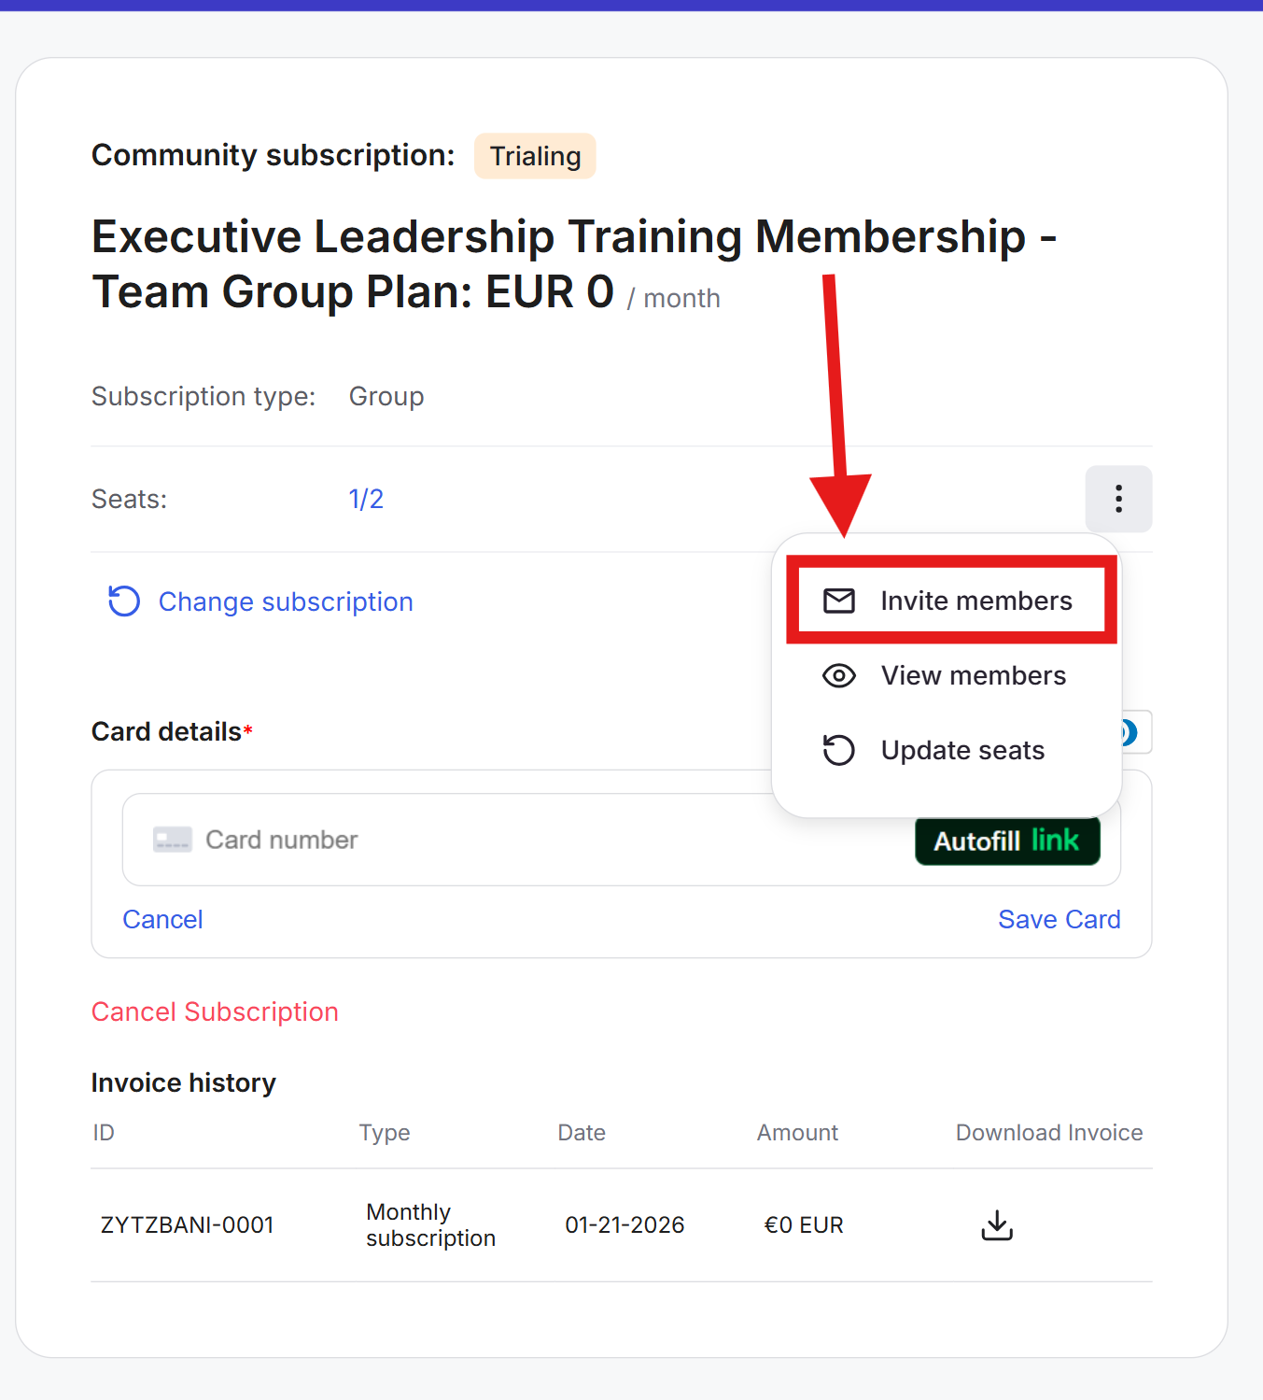Click the refresh icon beside Update seats
The height and width of the screenshot is (1400, 1263).
click(838, 750)
